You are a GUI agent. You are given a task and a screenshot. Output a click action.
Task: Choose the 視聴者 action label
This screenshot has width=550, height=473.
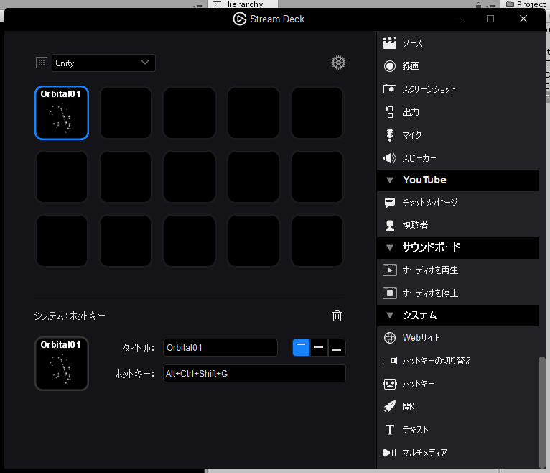pos(415,226)
